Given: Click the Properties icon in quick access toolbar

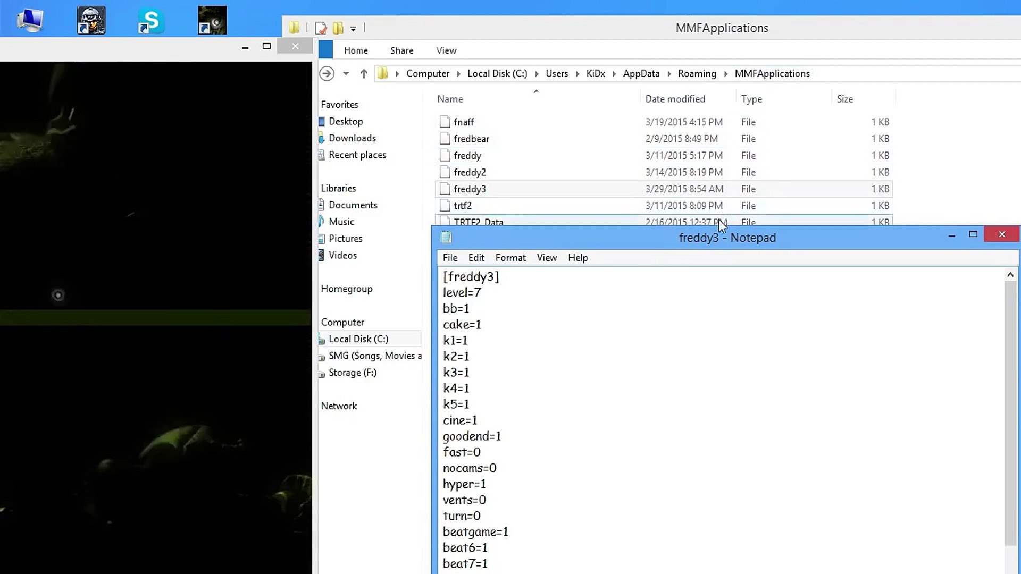Looking at the screenshot, I should [x=320, y=28].
